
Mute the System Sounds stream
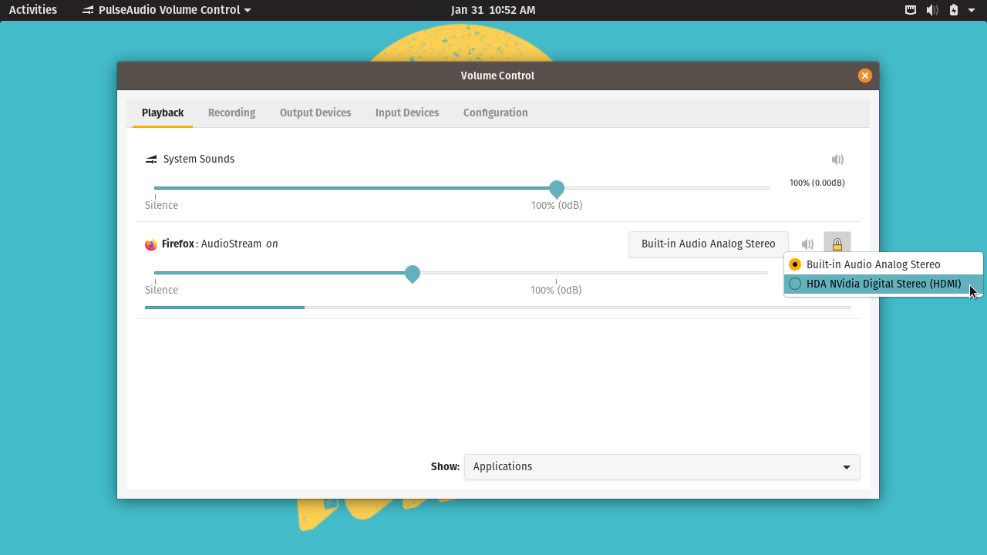837,160
